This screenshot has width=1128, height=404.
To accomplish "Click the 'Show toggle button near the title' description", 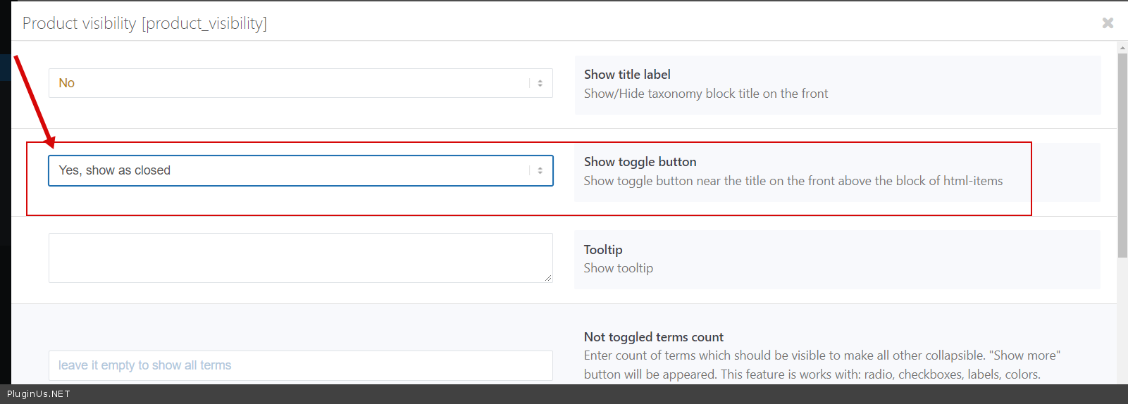I will [793, 181].
